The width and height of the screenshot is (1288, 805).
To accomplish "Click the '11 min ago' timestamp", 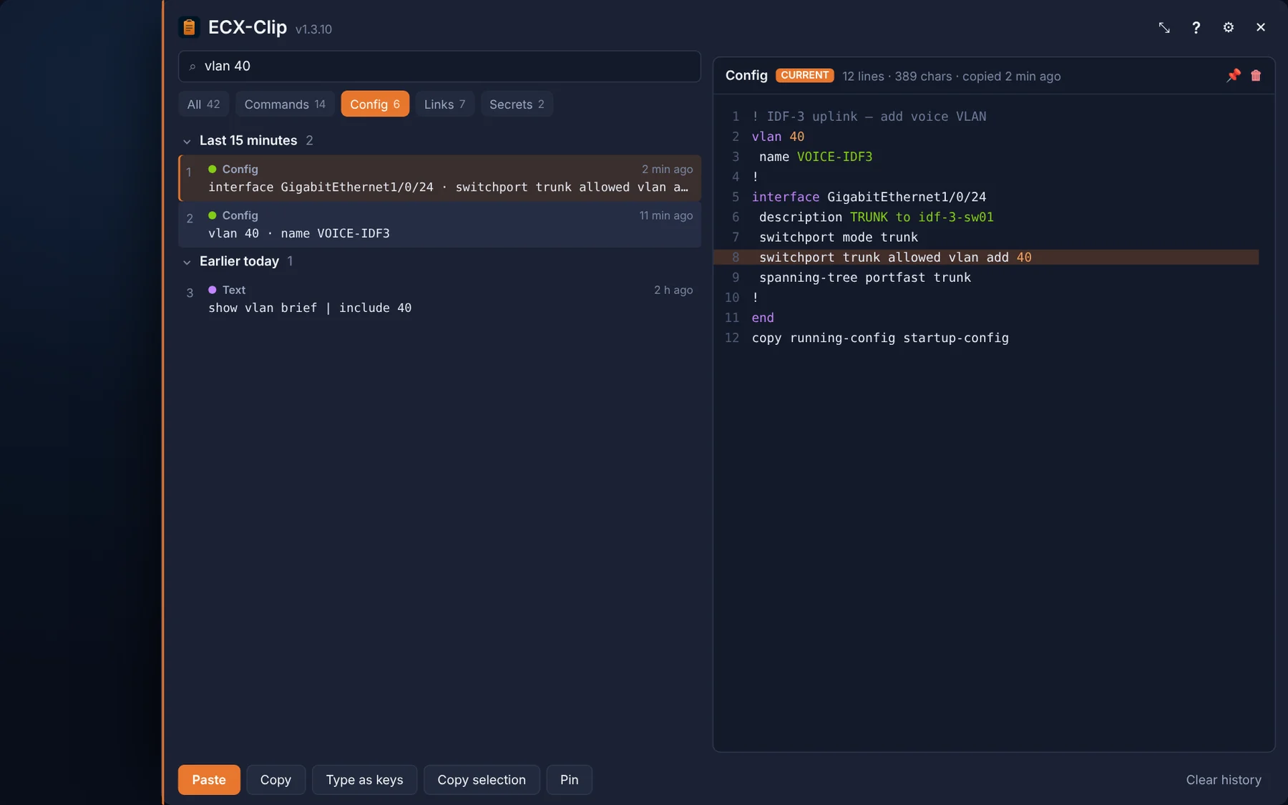I will pos(666,215).
